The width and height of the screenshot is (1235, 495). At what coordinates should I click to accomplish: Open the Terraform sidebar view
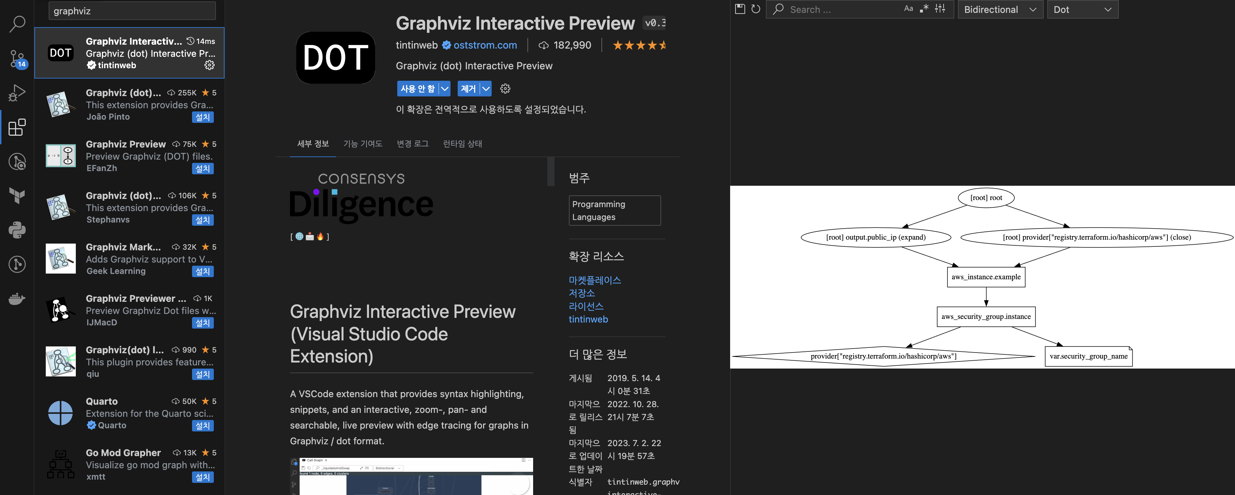point(17,195)
